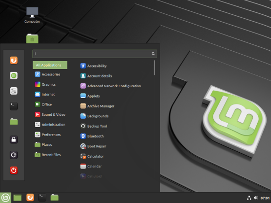Click the Logout icon in sidebar
The image size is (271, 203).
[14, 155]
